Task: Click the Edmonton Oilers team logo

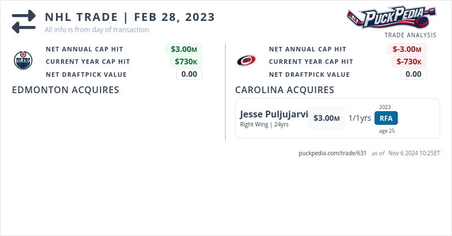Action: point(23,60)
